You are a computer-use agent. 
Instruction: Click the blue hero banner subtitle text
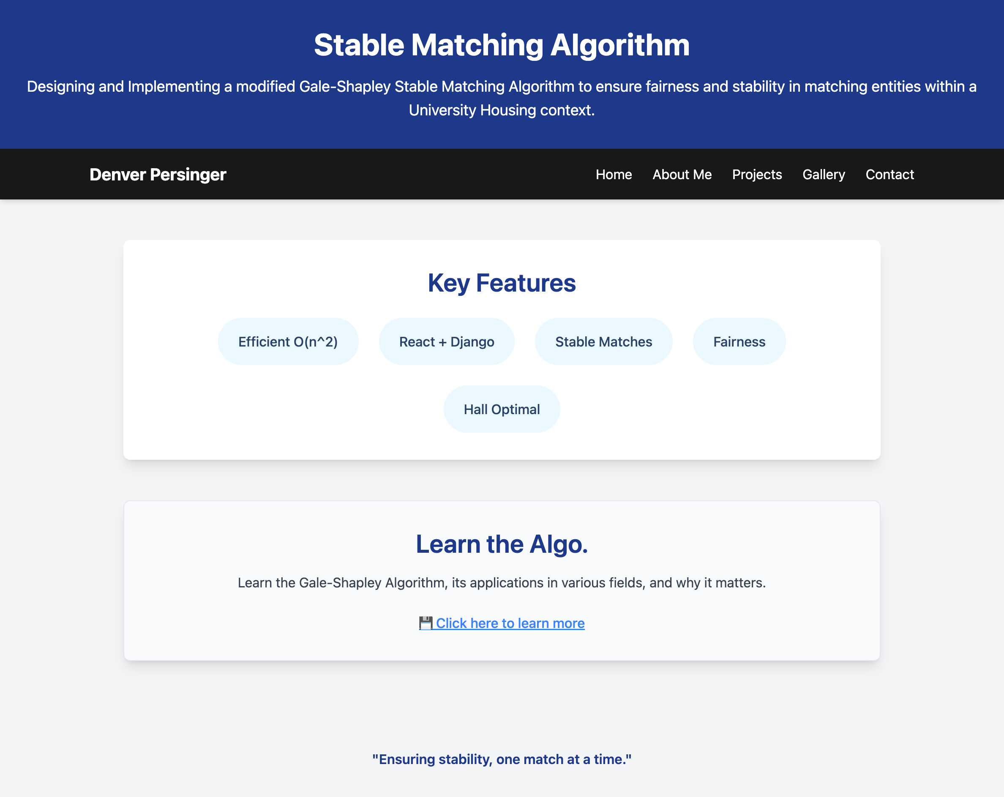pyautogui.click(x=502, y=98)
